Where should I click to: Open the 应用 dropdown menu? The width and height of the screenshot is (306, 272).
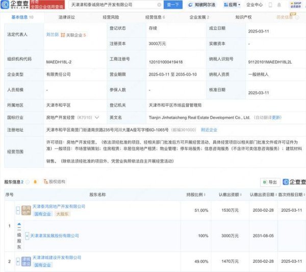(232, 5)
